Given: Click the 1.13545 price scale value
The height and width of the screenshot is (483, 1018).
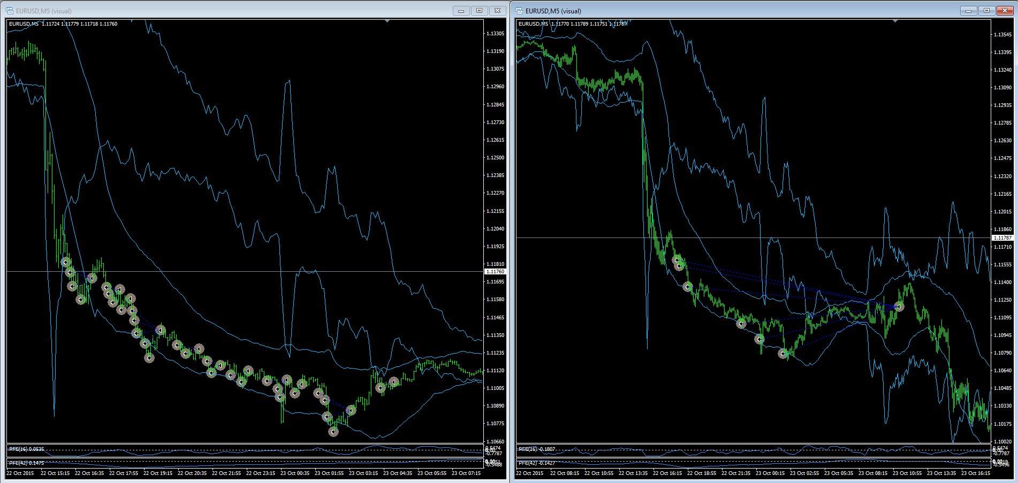Looking at the screenshot, I should pos(1002,35).
